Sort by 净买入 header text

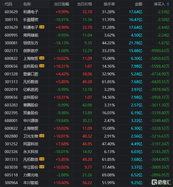159,4
